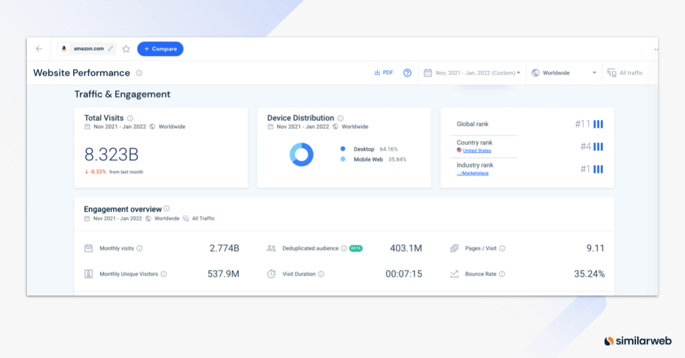
Task: Click the Industry rank bars icon
Action: click(598, 169)
